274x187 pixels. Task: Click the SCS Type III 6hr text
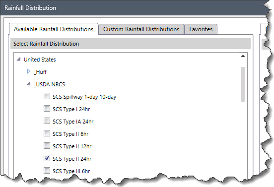tap(71, 171)
